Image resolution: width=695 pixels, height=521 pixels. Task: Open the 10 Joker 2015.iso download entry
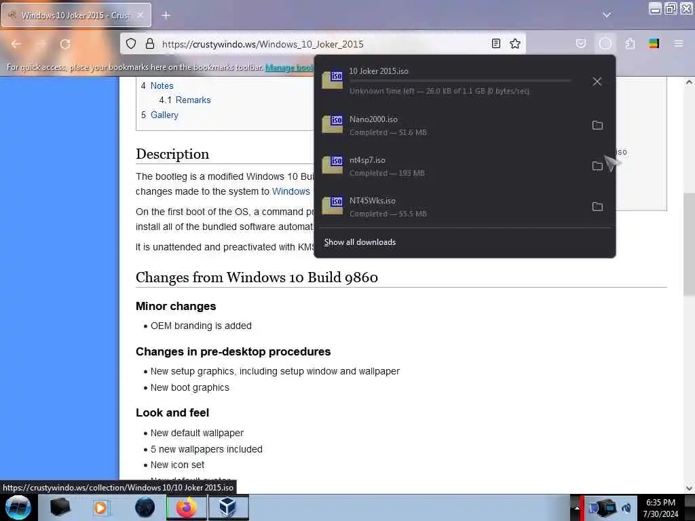point(449,81)
